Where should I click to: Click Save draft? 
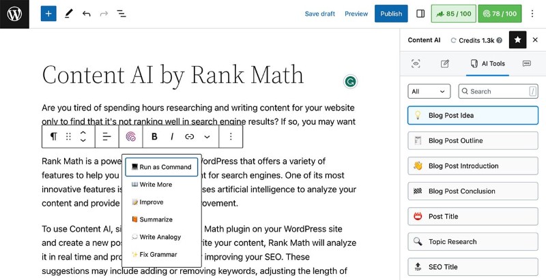point(319,14)
